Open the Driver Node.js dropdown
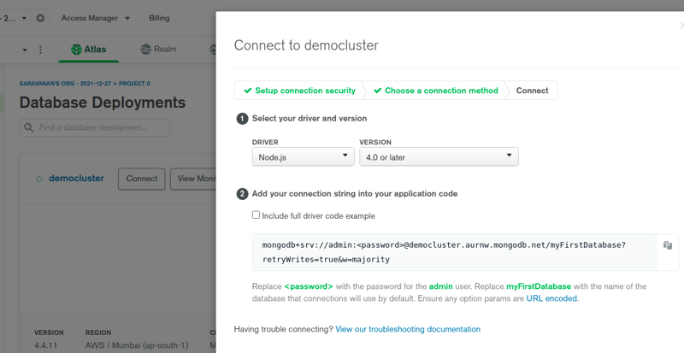Screen dimensions: 684x353 tap(304, 156)
